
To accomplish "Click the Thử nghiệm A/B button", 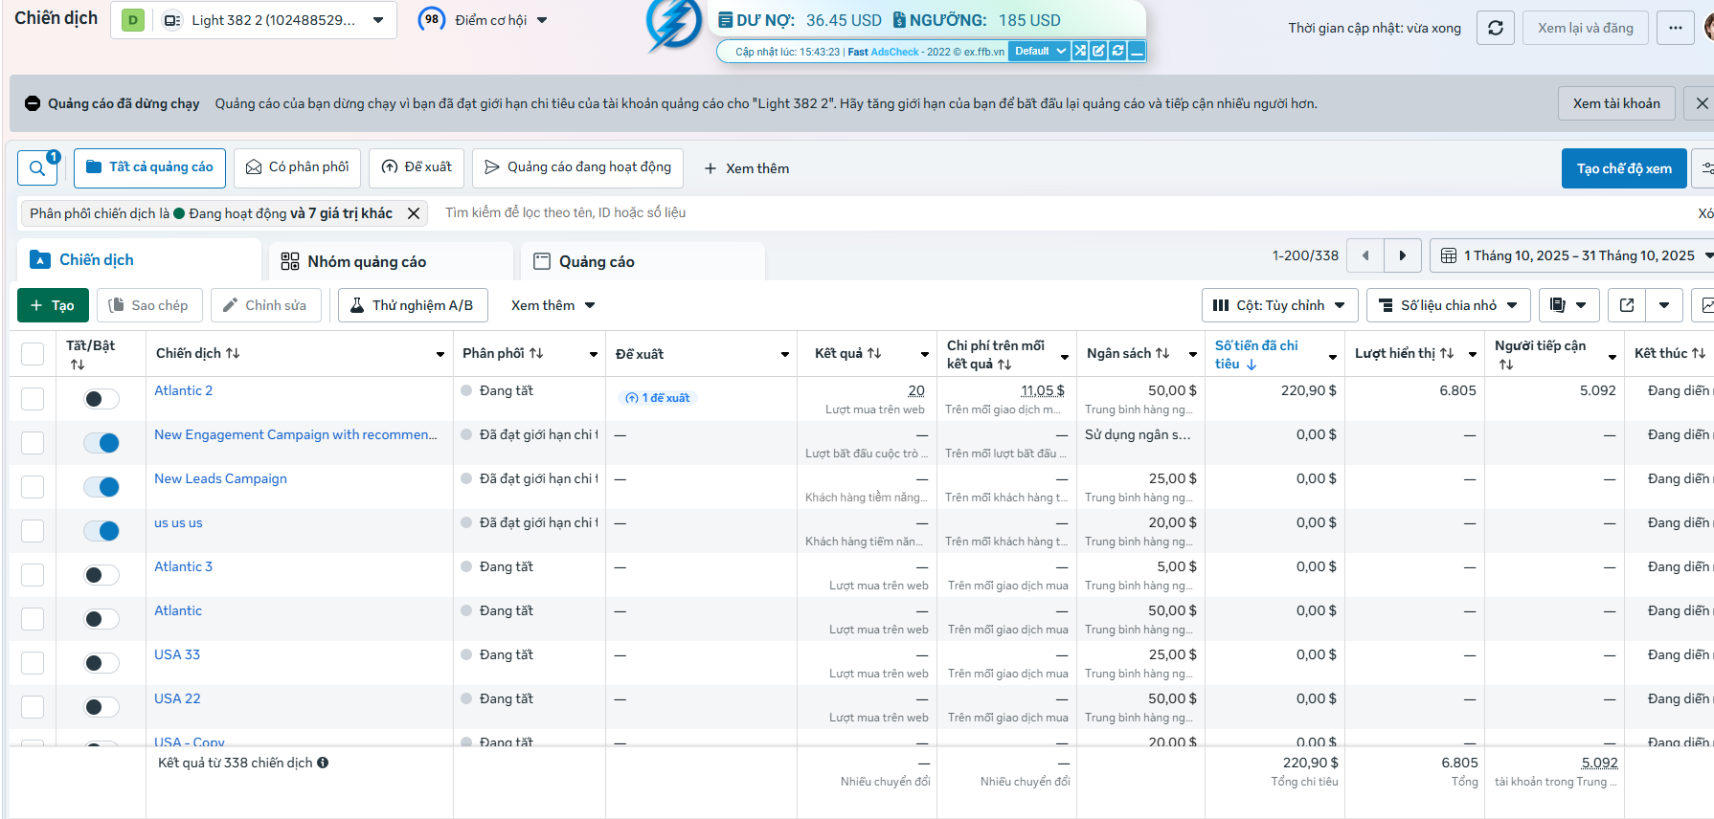I will [413, 305].
